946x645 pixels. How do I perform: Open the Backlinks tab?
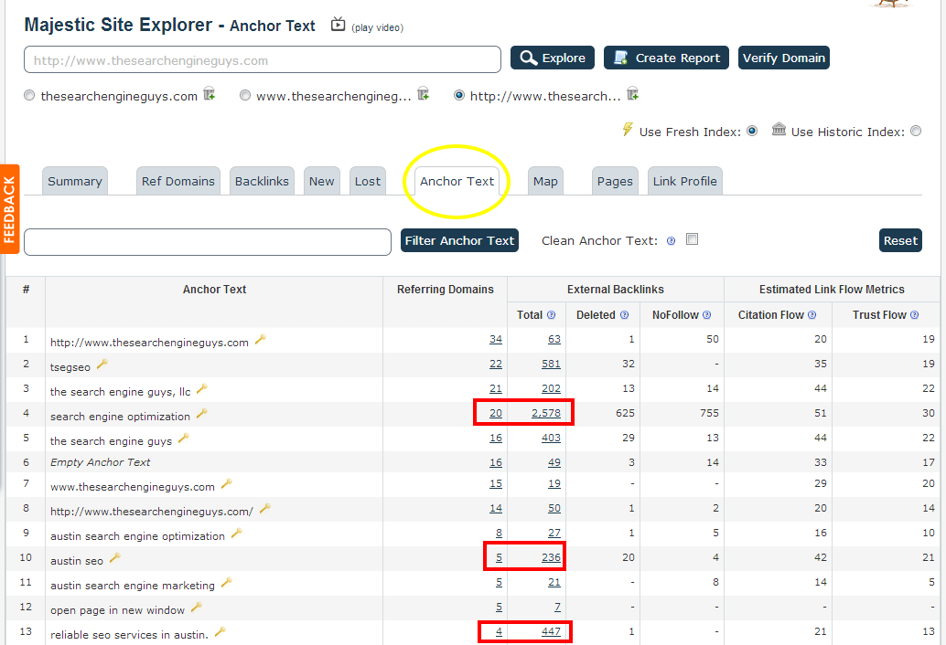tap(262, 181)
